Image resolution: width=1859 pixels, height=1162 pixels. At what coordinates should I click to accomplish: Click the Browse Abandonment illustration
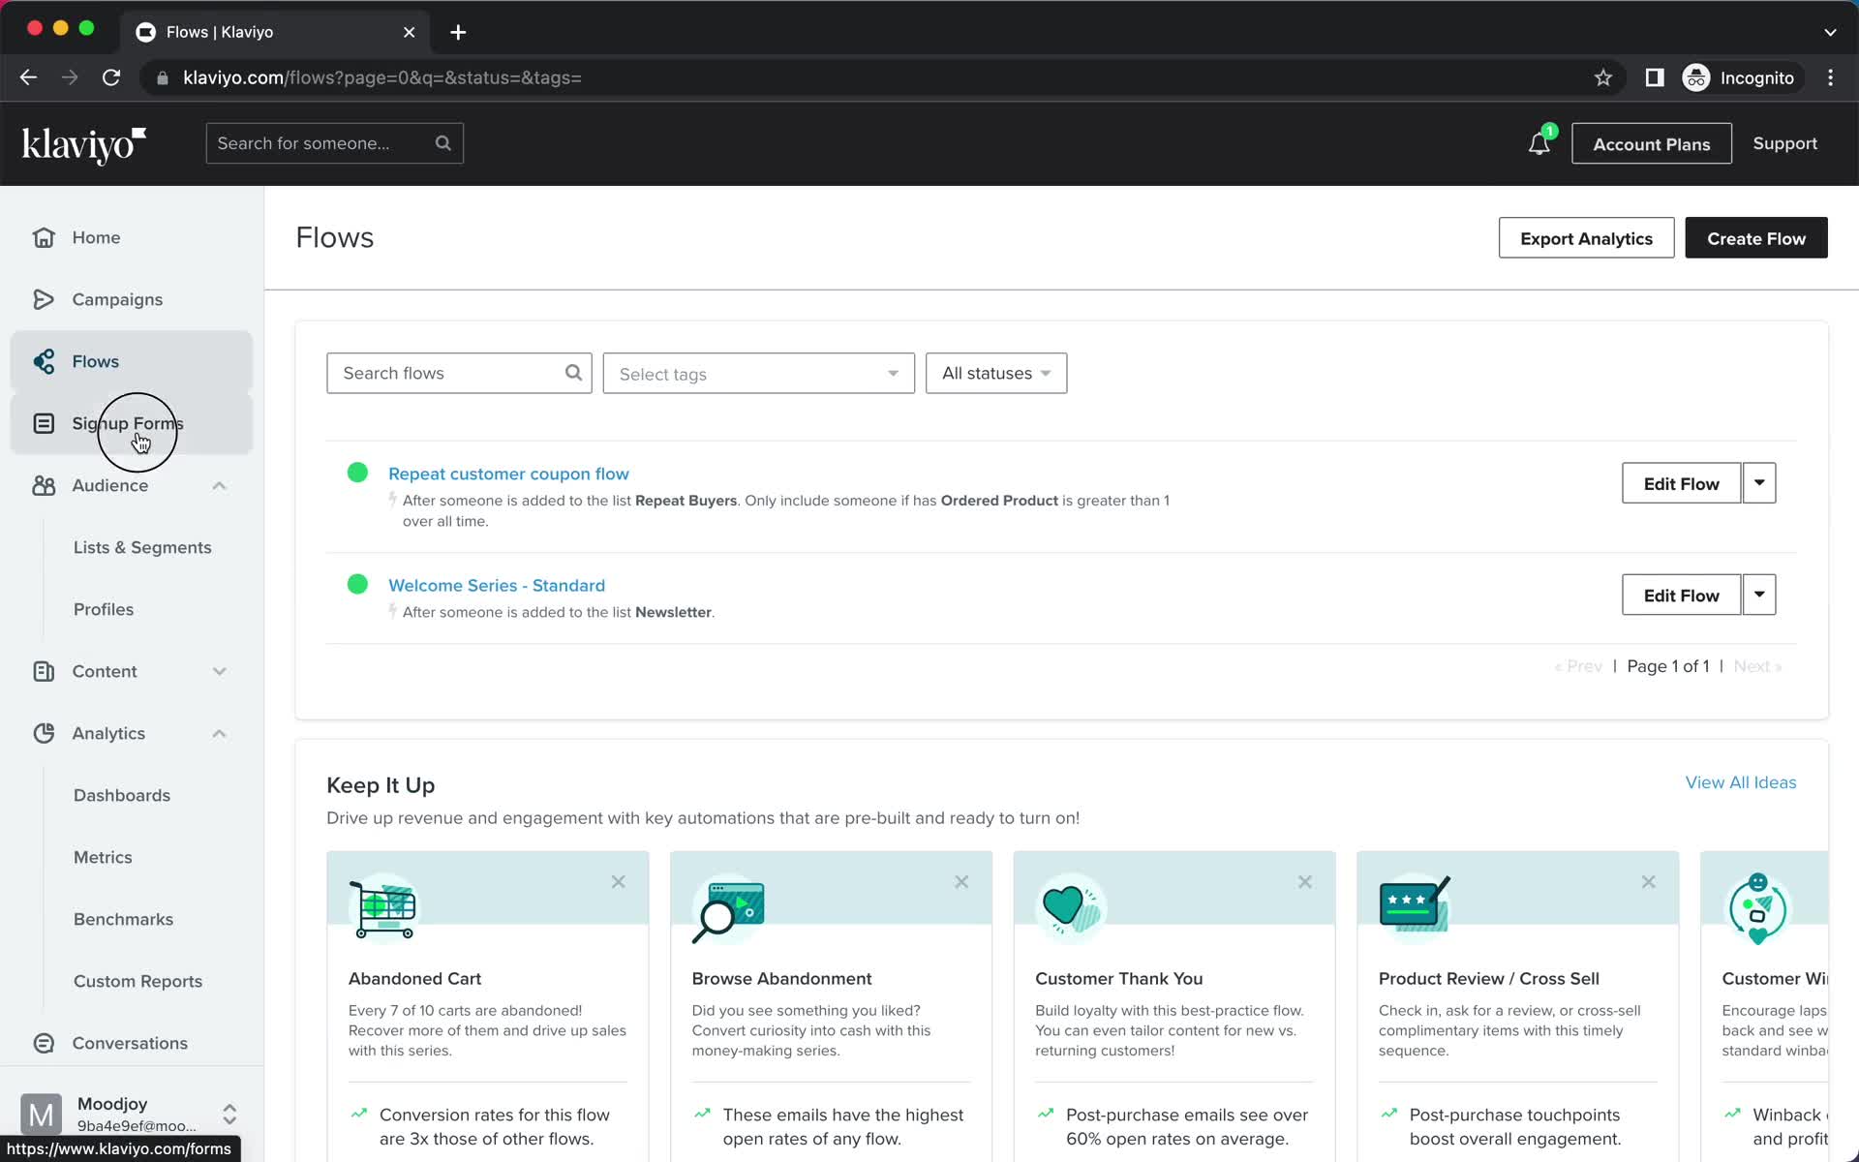click(x=728, y=908)
